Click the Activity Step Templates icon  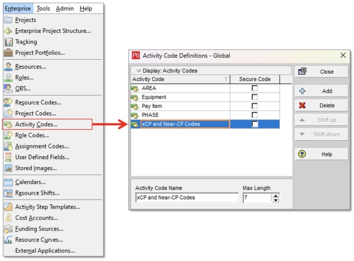(x=8, y=207)
